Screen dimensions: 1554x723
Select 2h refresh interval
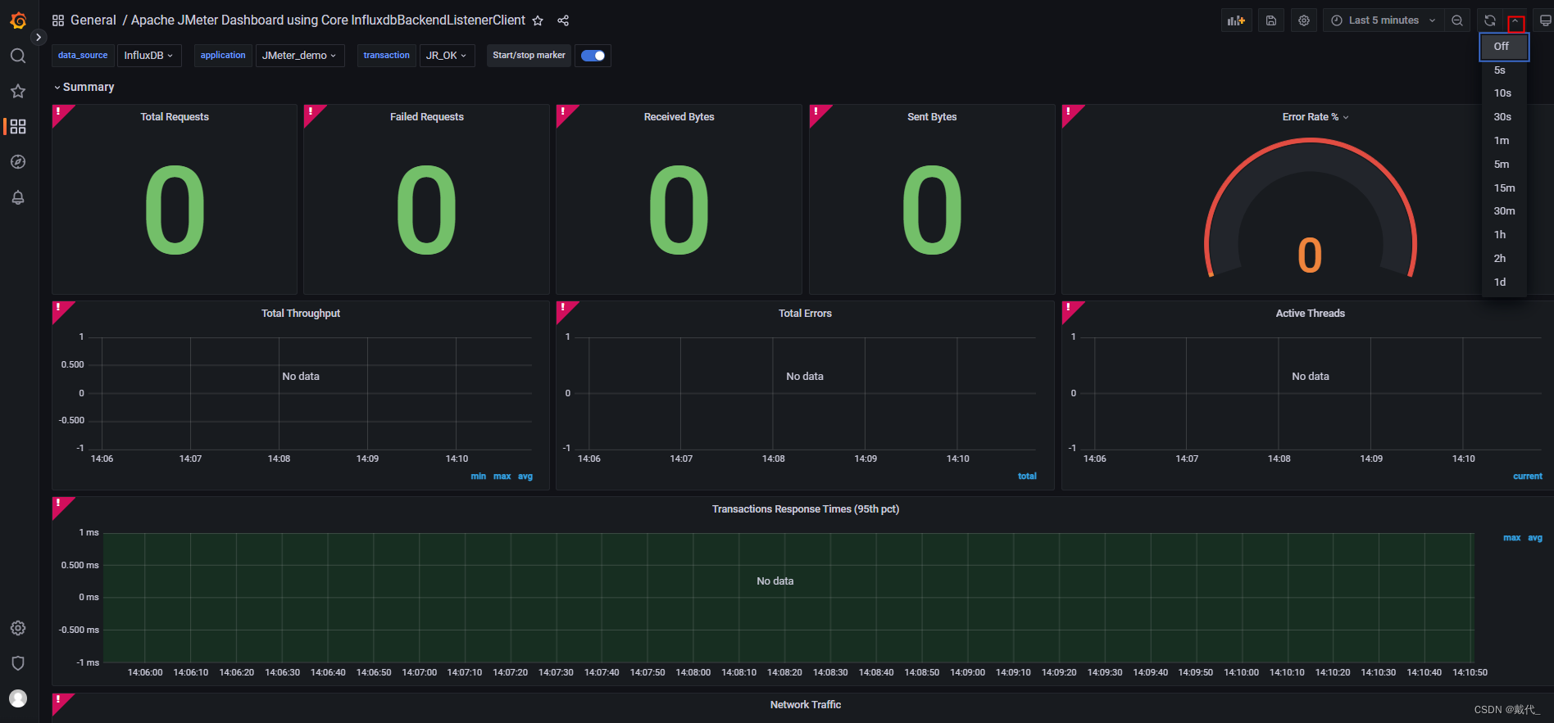[x=1504, y=259]
